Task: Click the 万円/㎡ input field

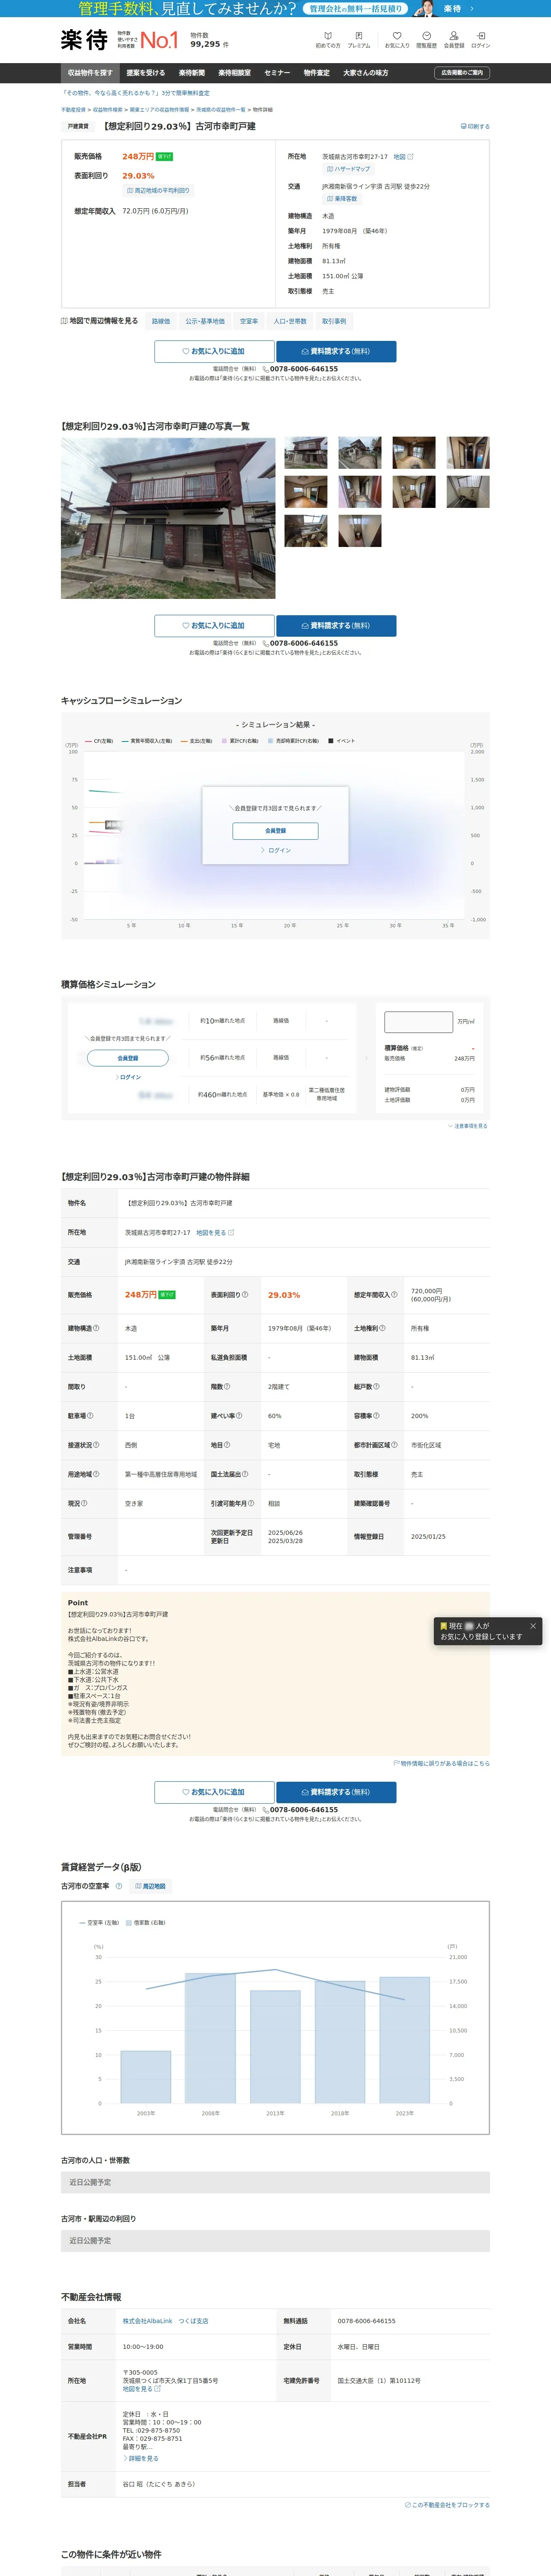Action: (x=418, y=1022)
